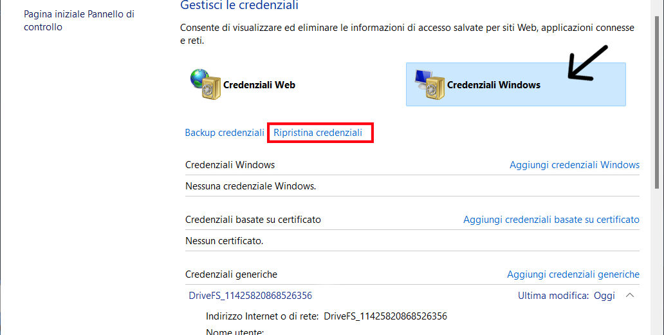Open Ripristina credenziali link
Image resolution: width=664 pixels, height=335 pixels.
(318, 133)
